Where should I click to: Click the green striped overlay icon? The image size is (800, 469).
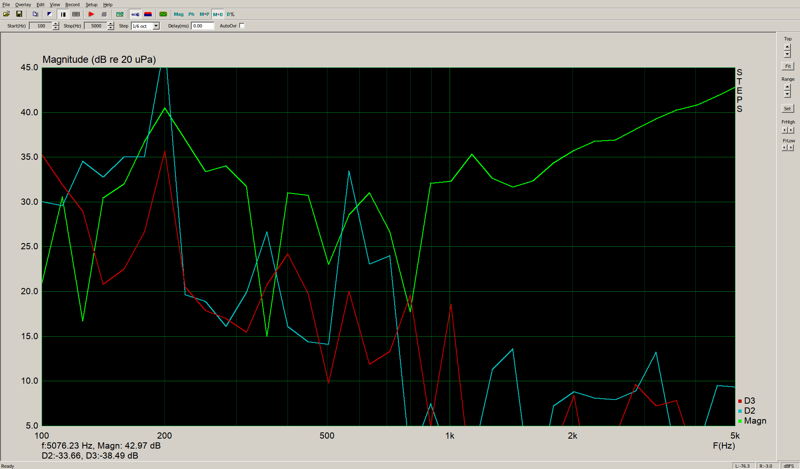(120, 14)
